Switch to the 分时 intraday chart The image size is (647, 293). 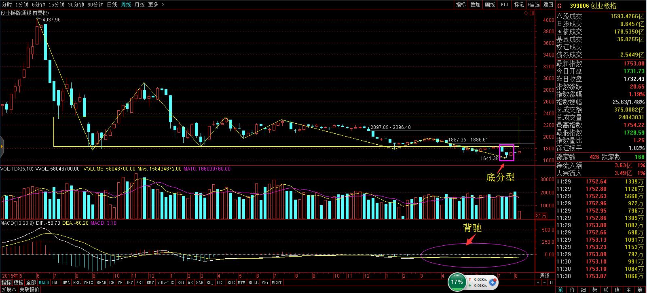point(7,4)
